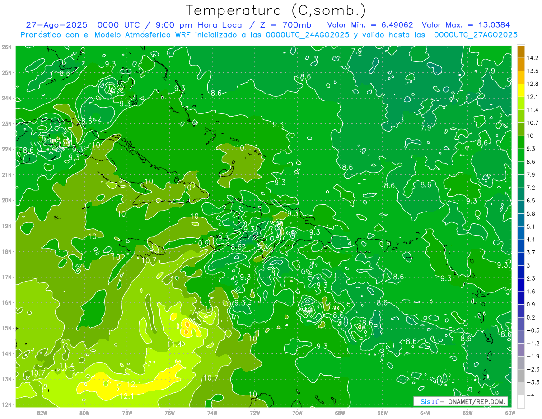Viewport: 542px width, 419px height.
Task: Click the 'Z = 700mb' pressure level text
Action: 284,25
